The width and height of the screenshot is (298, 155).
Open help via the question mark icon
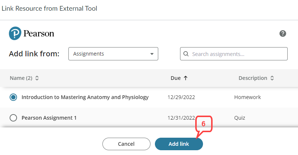[282, 34]
